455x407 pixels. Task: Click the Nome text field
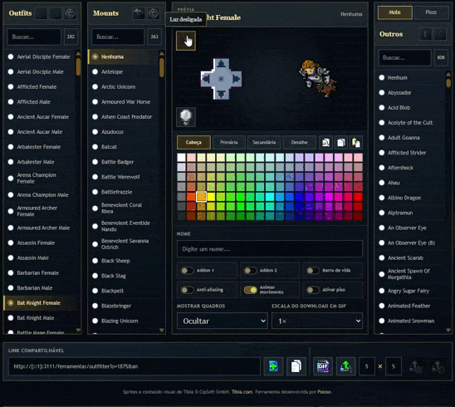click(270, 249)
